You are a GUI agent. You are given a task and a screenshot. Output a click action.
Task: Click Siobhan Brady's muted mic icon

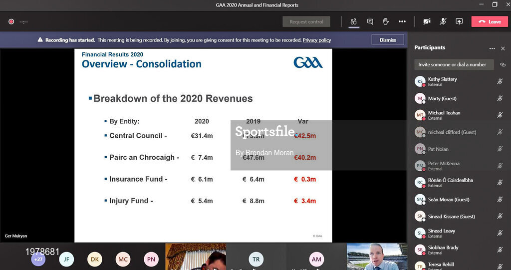[x=500, y=250]
